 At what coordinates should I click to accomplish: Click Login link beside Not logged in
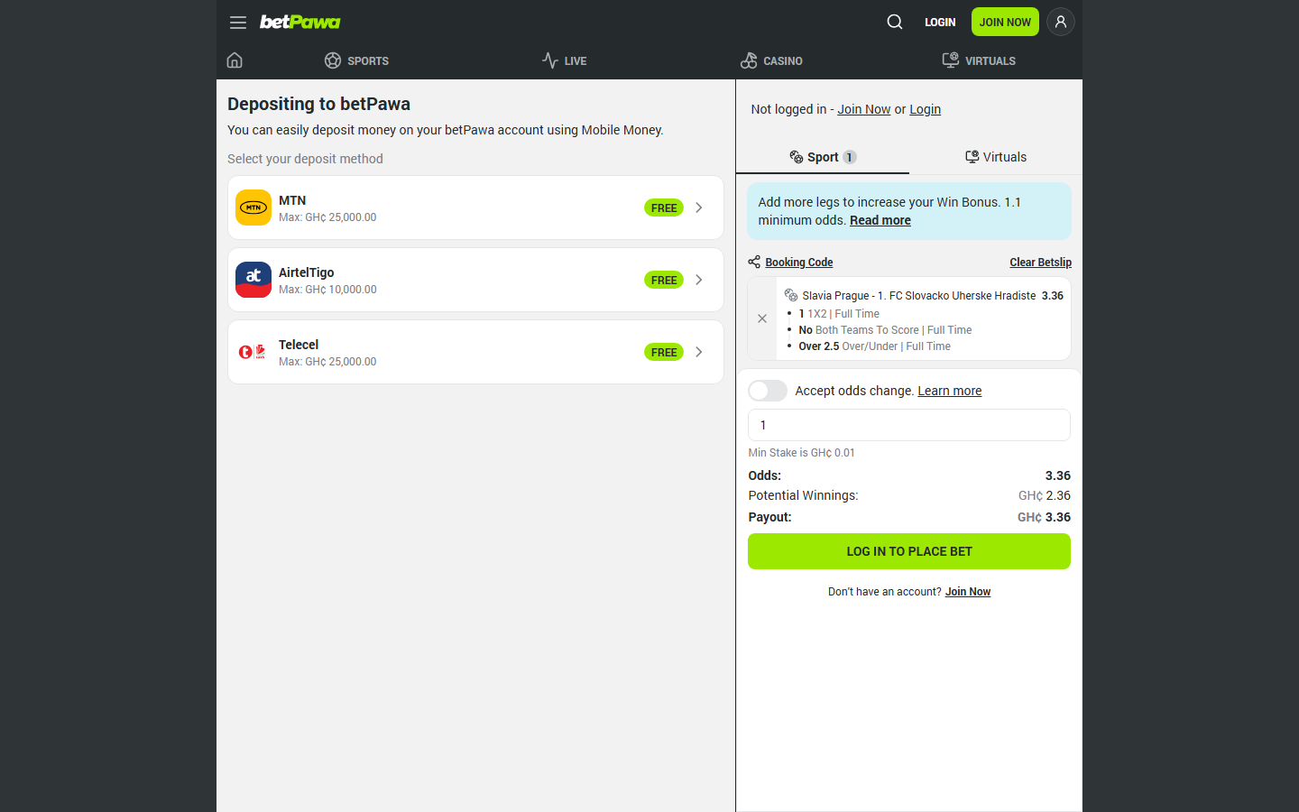tap(925, 109)
